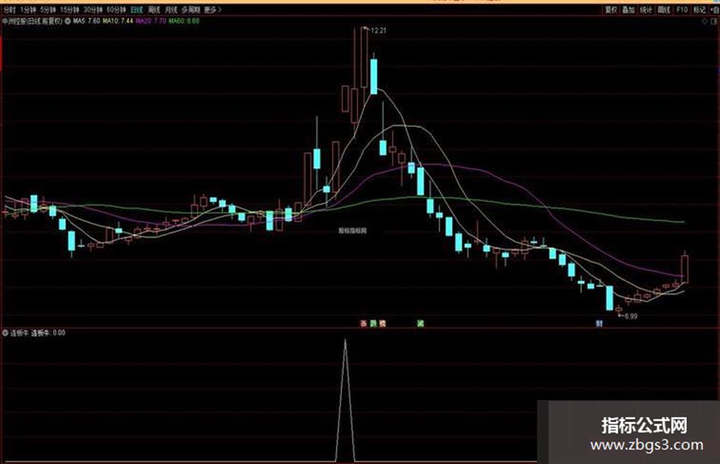
Task: Click the purple MA20: 7.70 label
Action: 151,21
